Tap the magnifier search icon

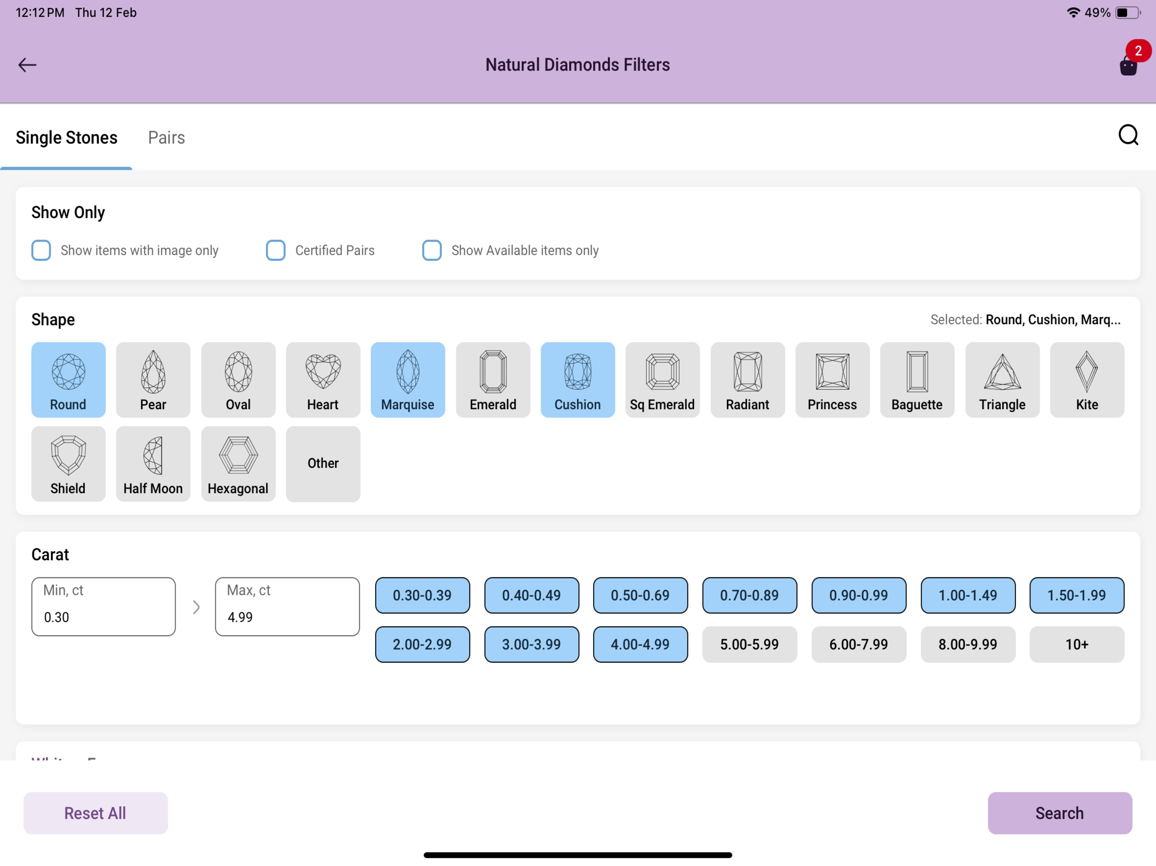1128,135
